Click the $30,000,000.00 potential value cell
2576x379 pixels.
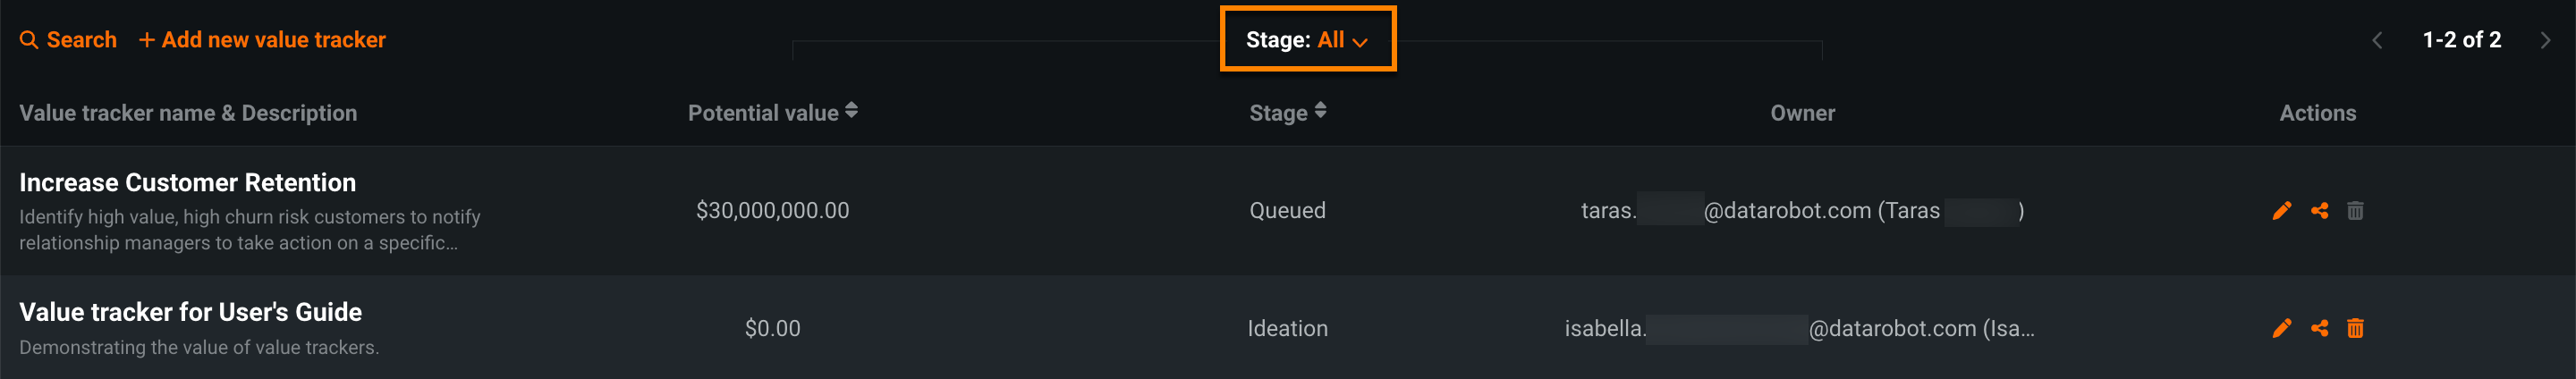coord(772,211)
